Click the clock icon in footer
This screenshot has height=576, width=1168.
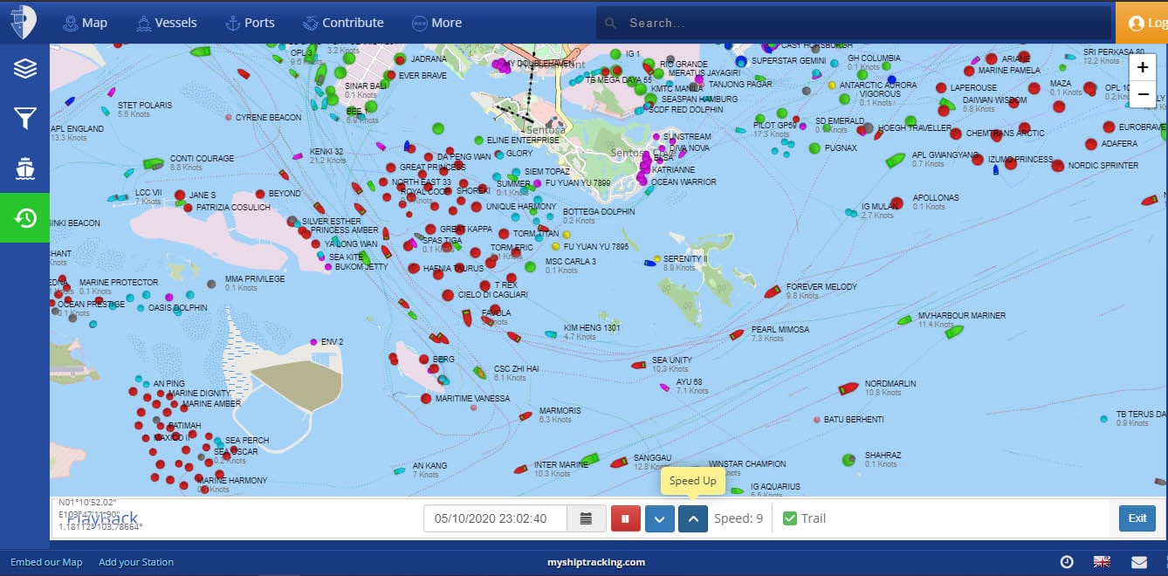click(1067, 562)
